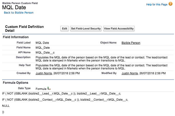Screen dimensions: 175x116
Task: Click the Edit button
Action: (64, 29)
